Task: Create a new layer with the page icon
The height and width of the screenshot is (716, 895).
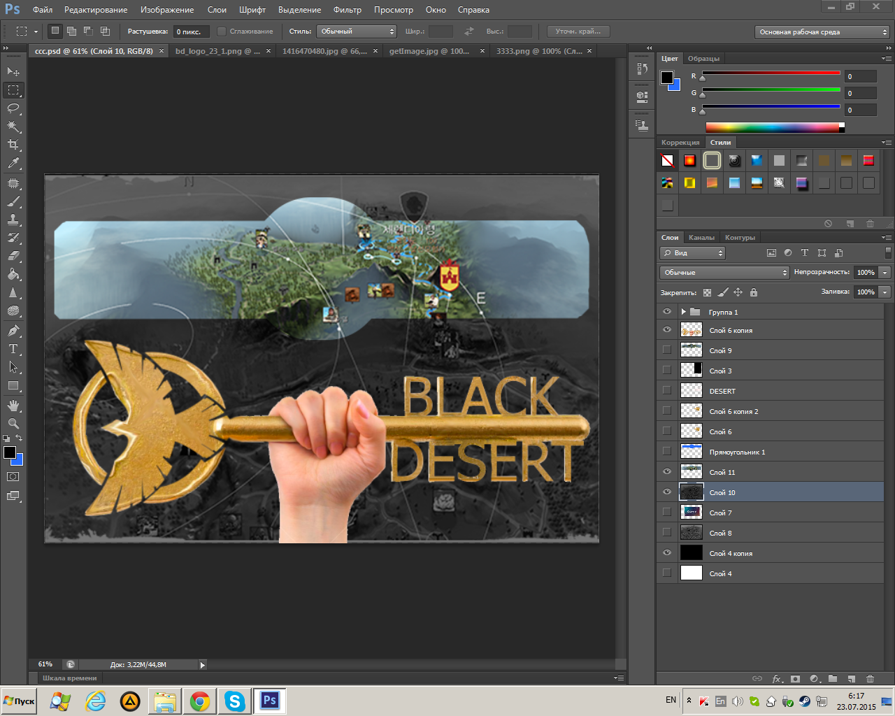Action: tap(851, 678)
